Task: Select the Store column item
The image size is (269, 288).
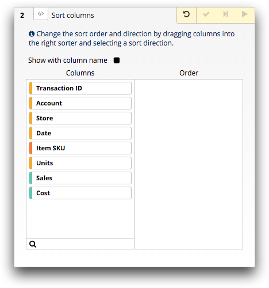Action: (80, 118)
